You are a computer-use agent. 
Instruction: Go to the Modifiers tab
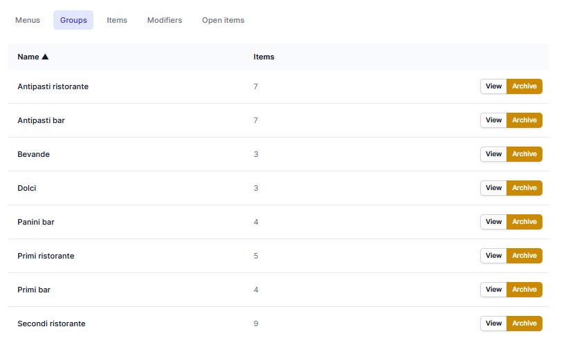point(165,20)
